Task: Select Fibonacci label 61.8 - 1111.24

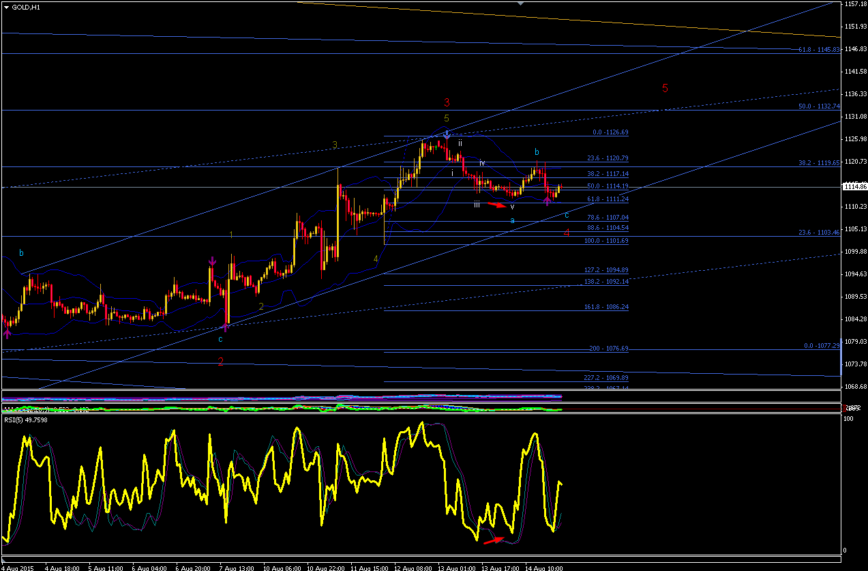Action: coord(608,199)
